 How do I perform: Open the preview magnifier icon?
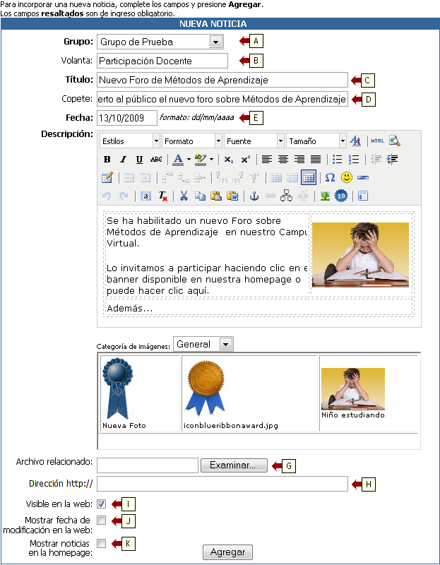[394, 141]
